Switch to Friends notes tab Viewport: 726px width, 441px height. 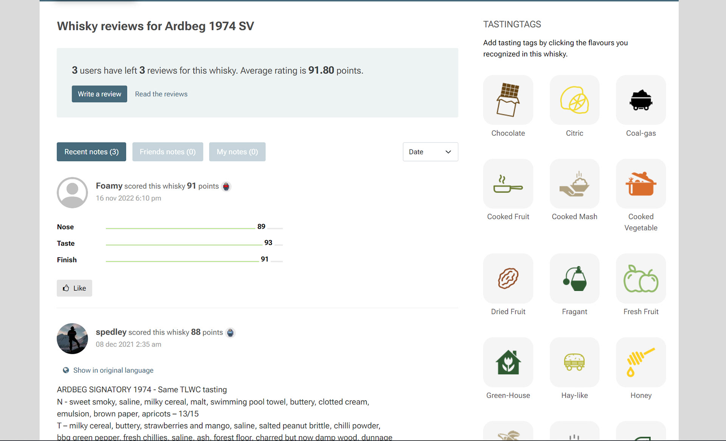tap(168, 152)
